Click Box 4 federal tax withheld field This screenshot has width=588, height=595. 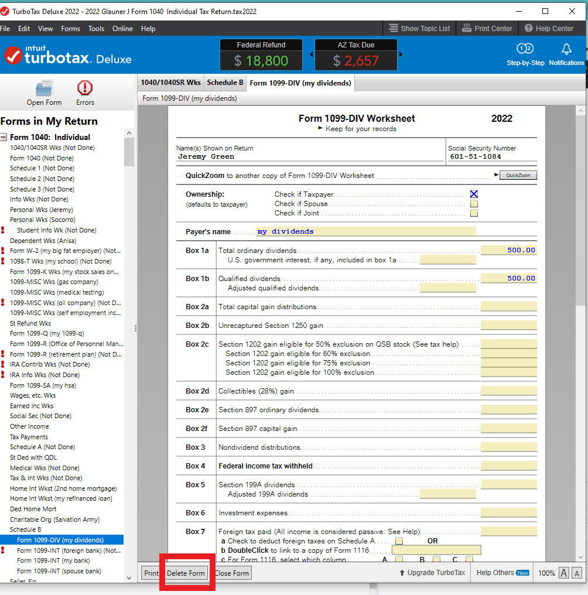point(509,466)
